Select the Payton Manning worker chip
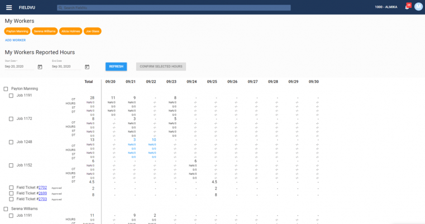This screenshot has width=425, height=224. click(17, 31)
